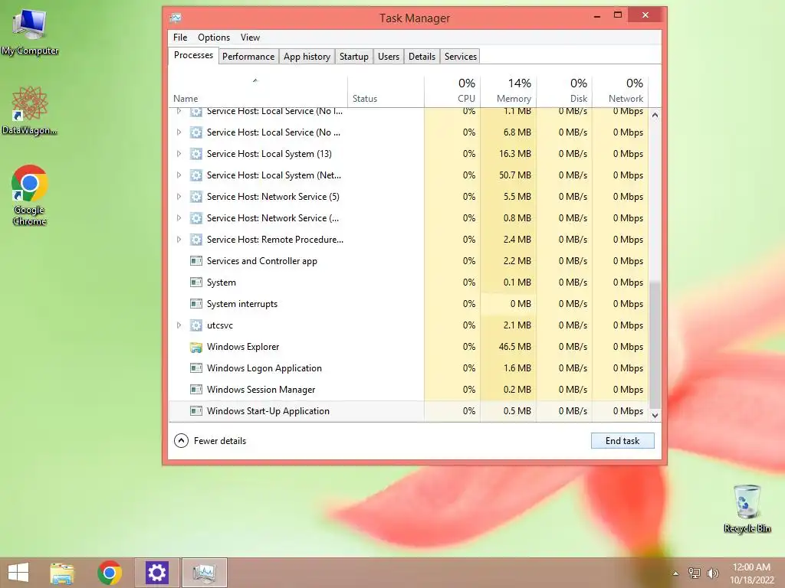Open the File menu
The height and width of the screenshot is (588, 785).
pos(180,38)
